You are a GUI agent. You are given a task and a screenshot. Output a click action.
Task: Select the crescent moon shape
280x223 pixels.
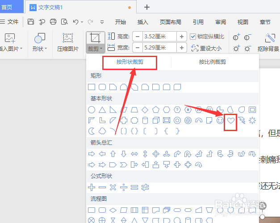92,131
